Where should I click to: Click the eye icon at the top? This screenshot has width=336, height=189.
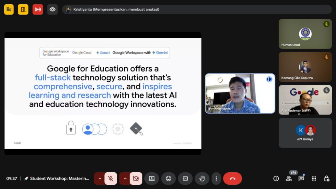coord(52,10)
